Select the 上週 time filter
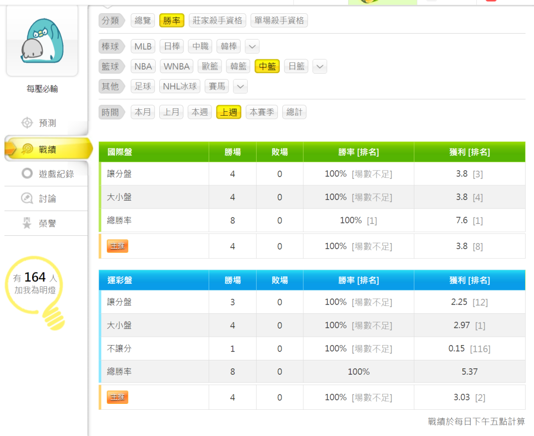The height and width of the screenshot is (436, 534). click(228, 112)
